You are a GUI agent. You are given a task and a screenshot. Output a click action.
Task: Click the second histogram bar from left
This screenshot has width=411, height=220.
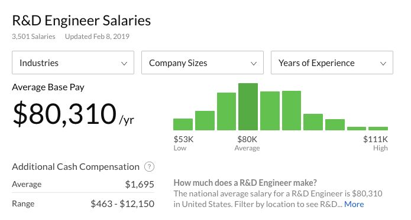pyautogui.click(x=205, y=120)
